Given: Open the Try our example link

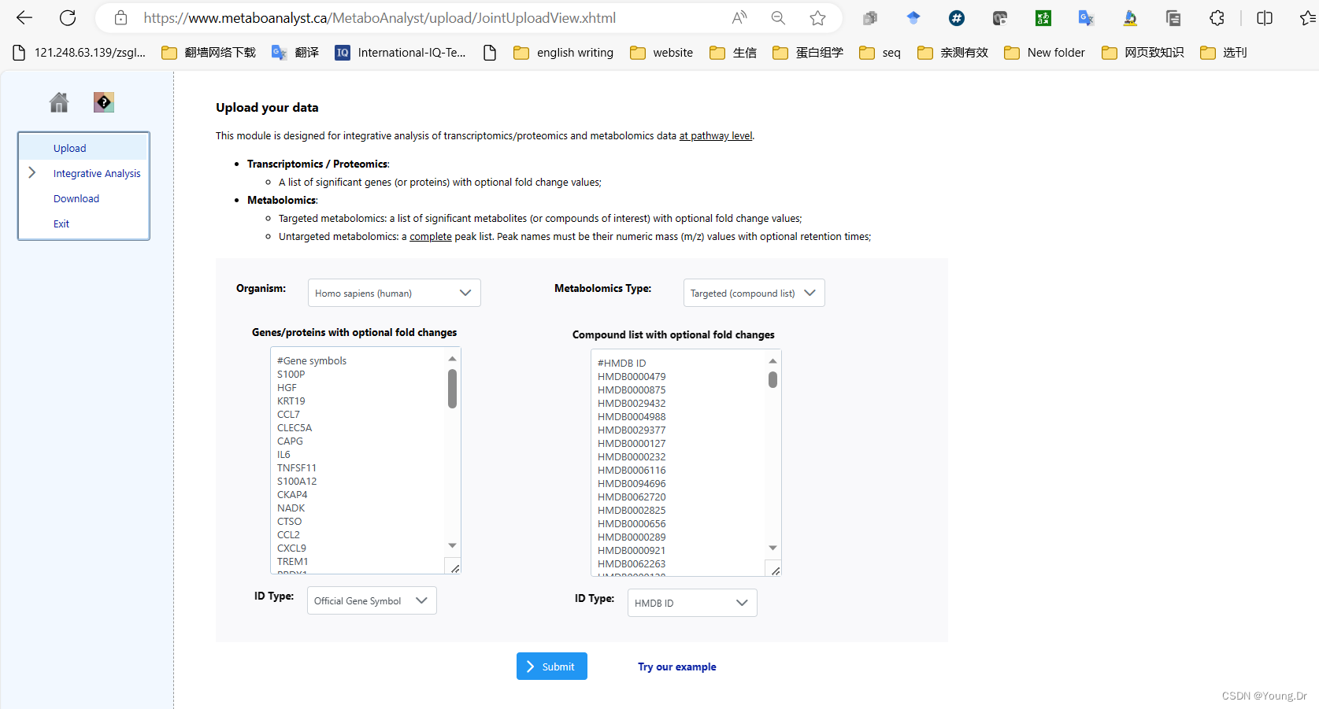Looking at the screenshot, I should (676, 666).
